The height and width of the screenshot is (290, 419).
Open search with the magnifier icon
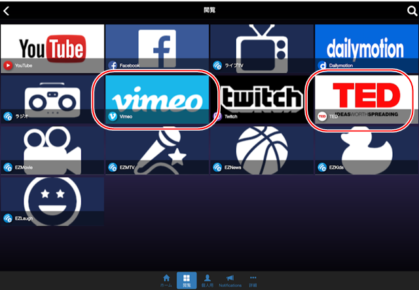[x=412, y=11]
